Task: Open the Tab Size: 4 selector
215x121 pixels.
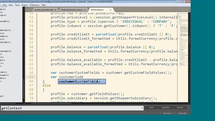Action: click(x=167, y=113)
